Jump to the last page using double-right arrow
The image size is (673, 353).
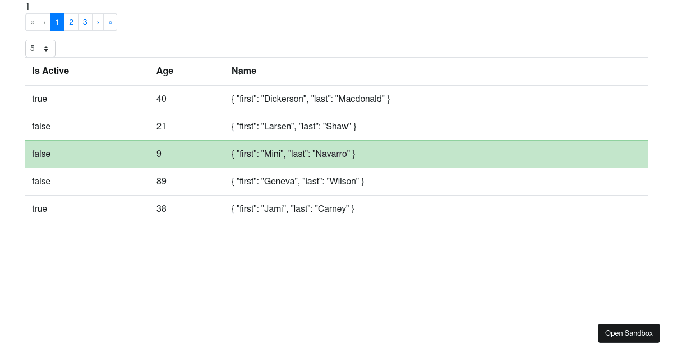click(x=110, y=22)
